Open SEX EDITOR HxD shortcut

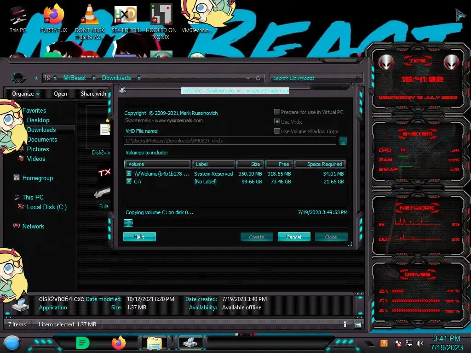pyautogui.click(x=126, y=18)
